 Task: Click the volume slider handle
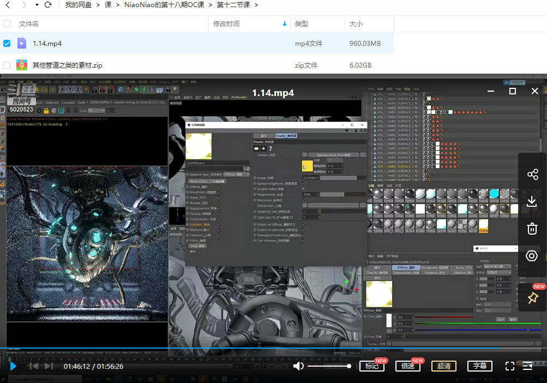[x=349, y=366]
